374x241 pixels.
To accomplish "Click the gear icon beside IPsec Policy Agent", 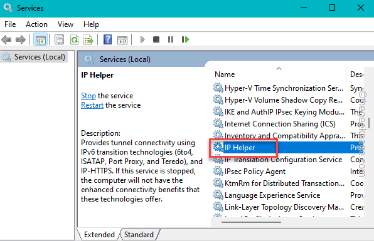I will [218, 171].
